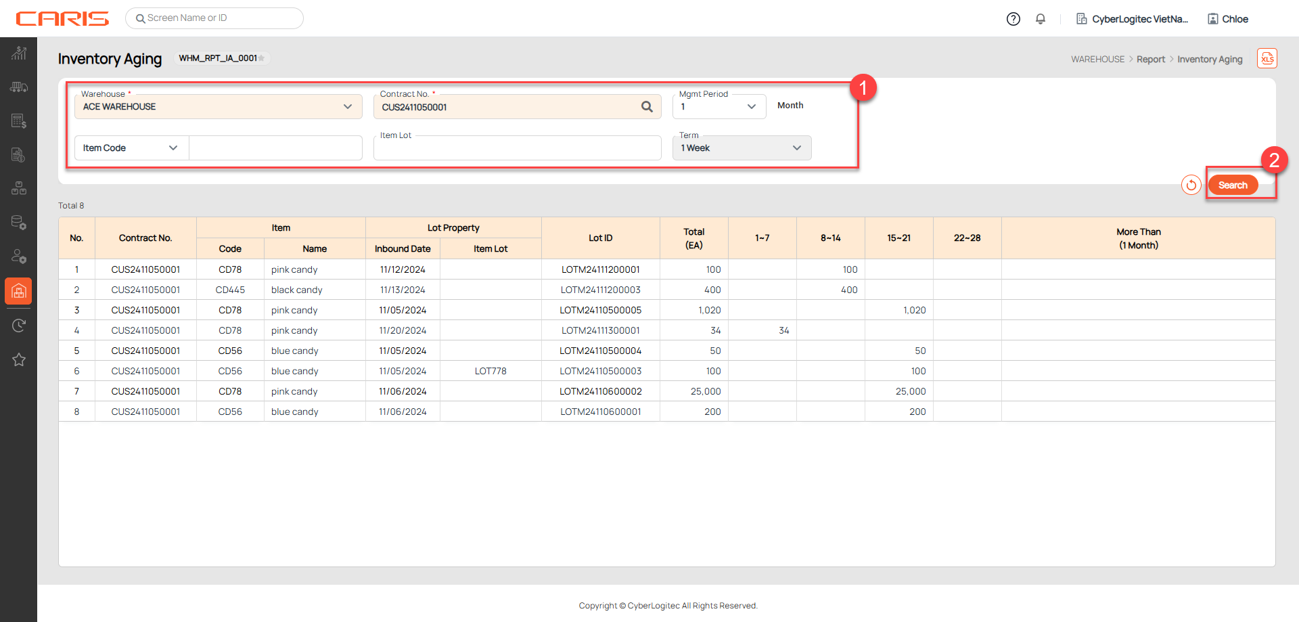This screenshot has width=1299, height=622.
Task: Click the company building icon by CyberLogitec
Action: click(1081, 19)
